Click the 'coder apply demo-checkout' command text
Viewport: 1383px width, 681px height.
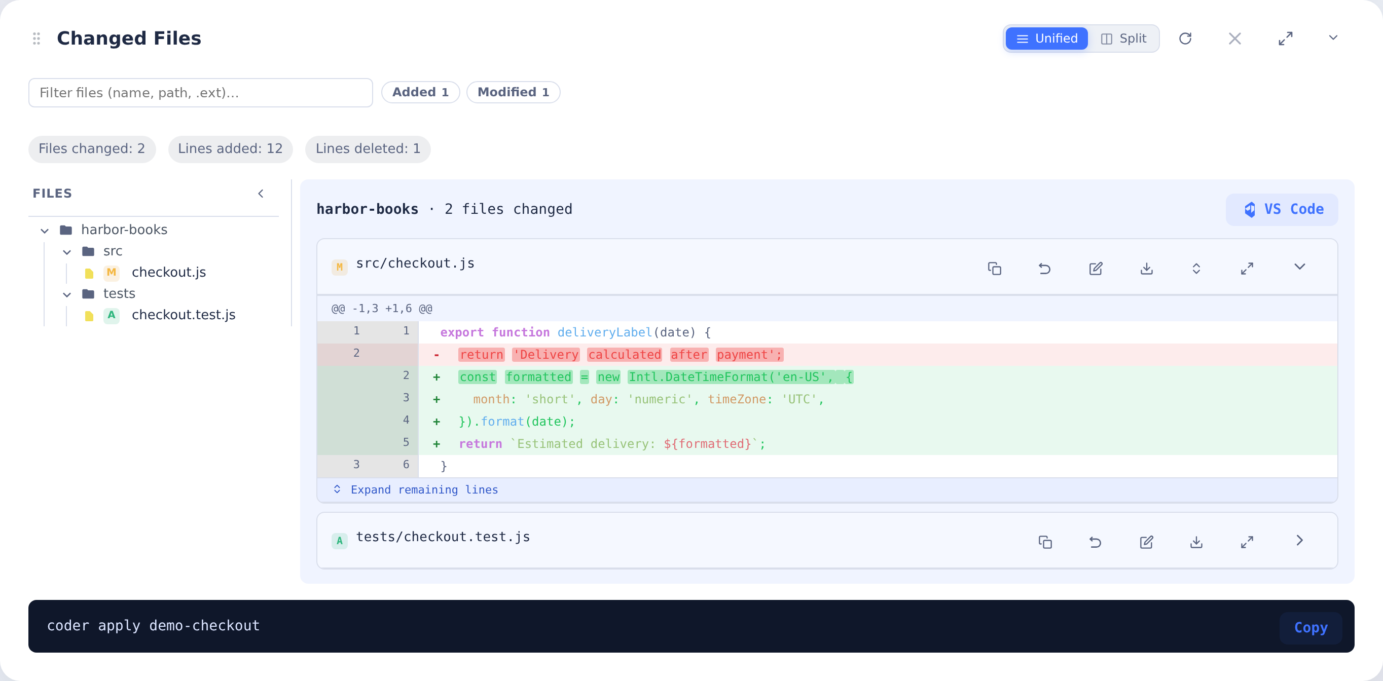pos(154,626)
